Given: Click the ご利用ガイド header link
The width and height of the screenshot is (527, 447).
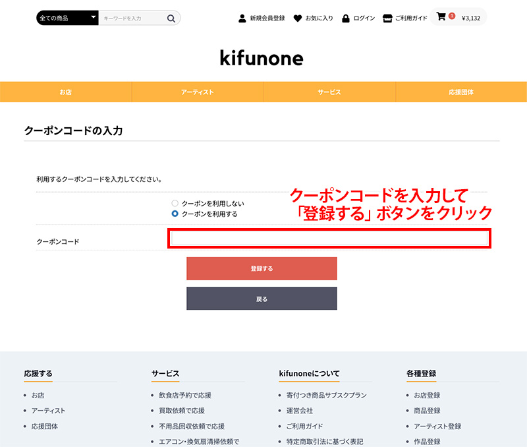Looking at the screenshot, I should pyautogui.click(x=411, y=18).
